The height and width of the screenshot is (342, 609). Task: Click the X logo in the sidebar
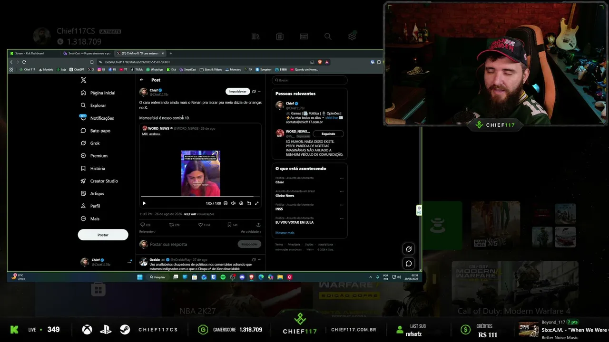coord(83,80)
